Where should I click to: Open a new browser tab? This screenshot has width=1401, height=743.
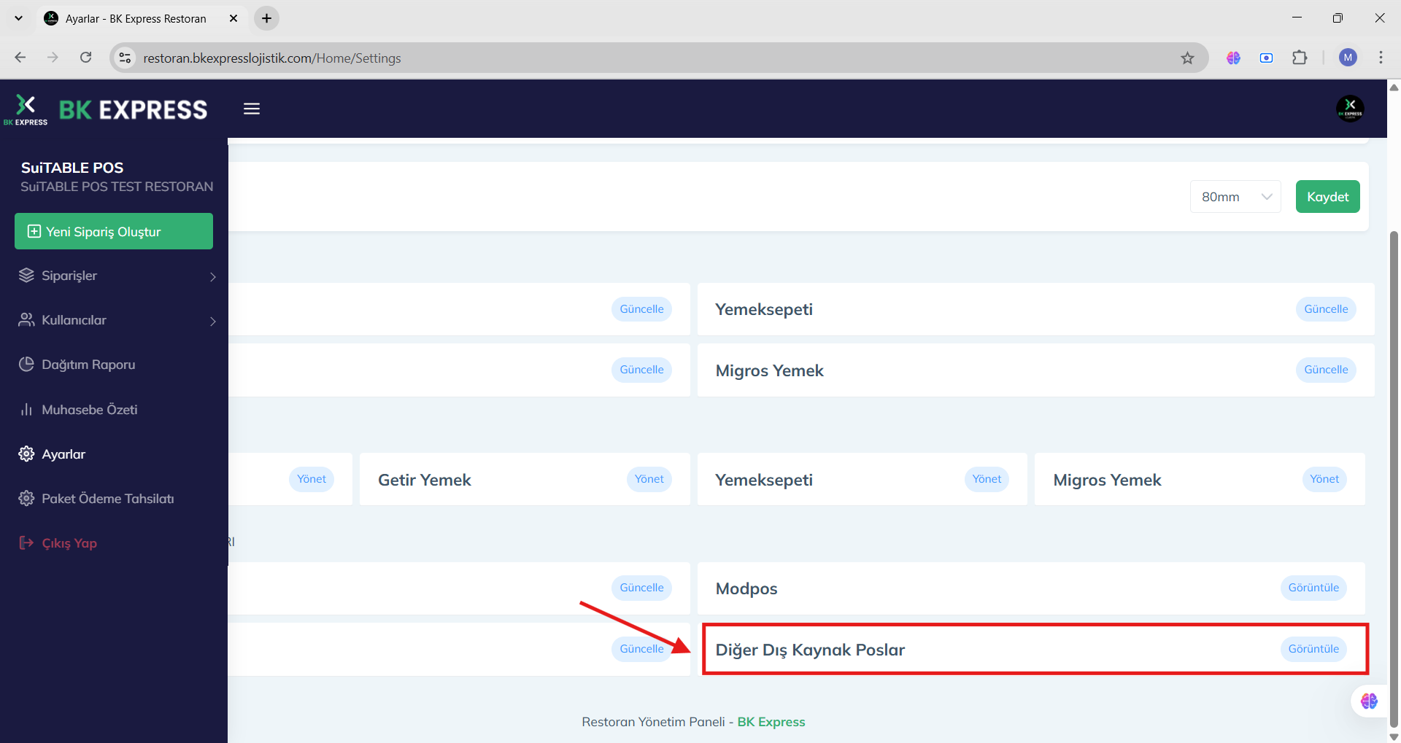(266, 18)
